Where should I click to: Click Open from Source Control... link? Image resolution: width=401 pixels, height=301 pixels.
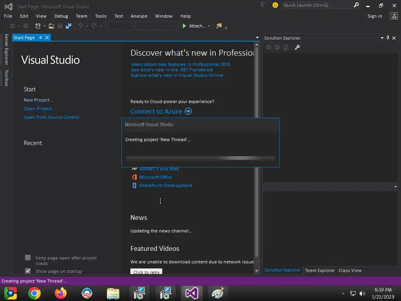53,117
